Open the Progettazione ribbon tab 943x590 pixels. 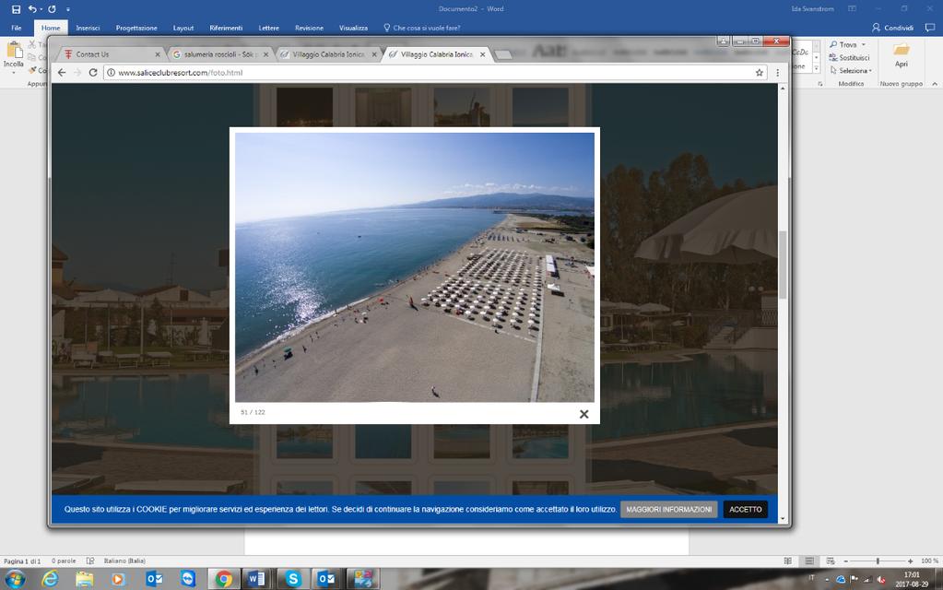pos(136,28)
